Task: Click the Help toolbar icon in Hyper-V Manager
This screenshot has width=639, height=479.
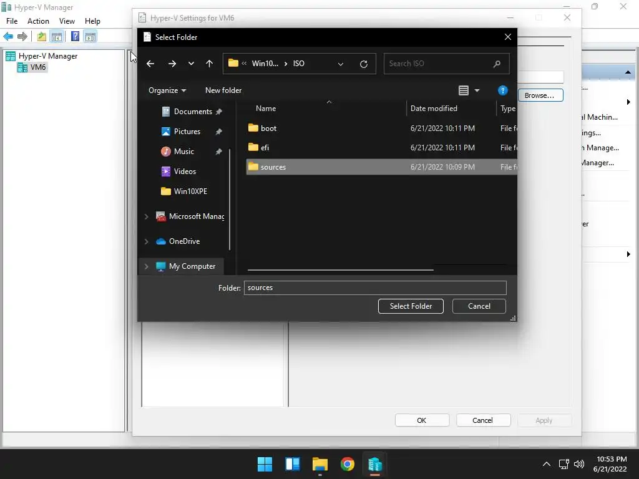Action: (x=75, y=36)
